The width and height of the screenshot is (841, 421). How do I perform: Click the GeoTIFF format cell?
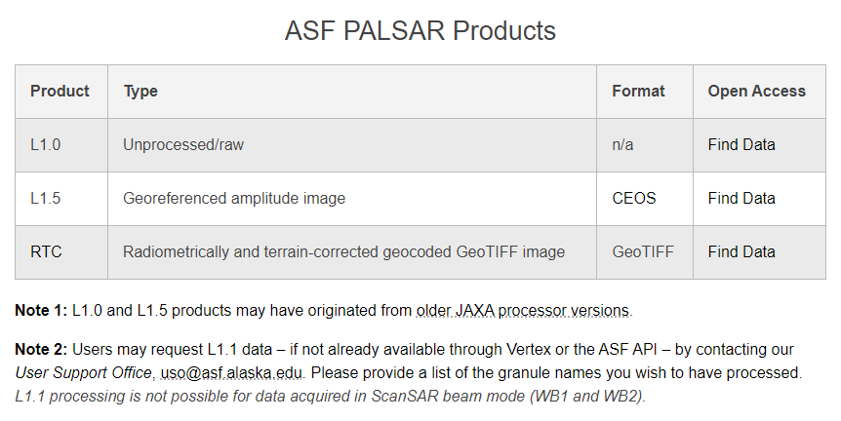coord(645,251)
